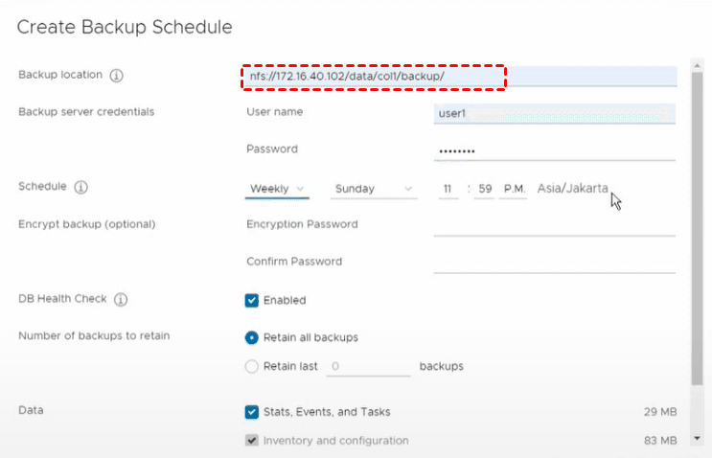The image size is (712, 458).
Task: Click info icon next to DB Health Check
Action: tap(121, 300)
